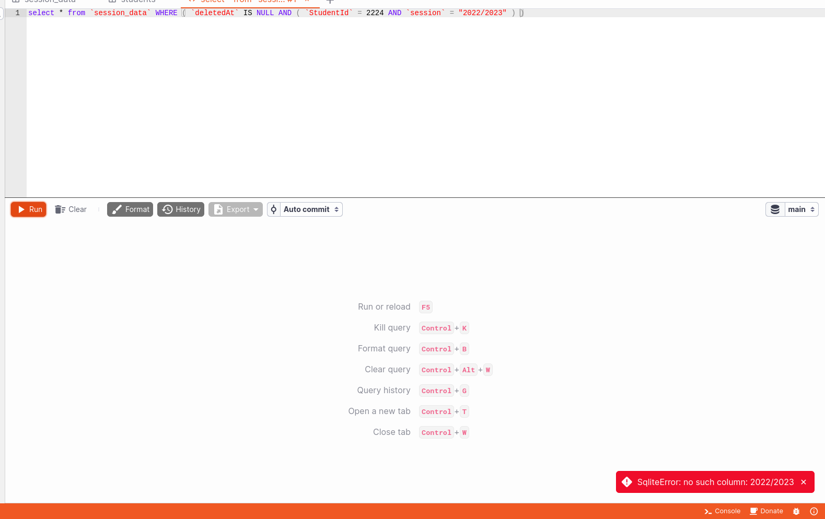The image size is (825, 519).
Task: Click the "Close tab" hint label
Action: click(392, 432)
